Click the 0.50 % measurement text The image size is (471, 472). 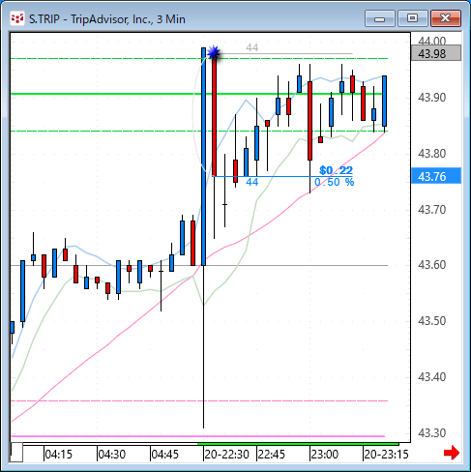(335, 182)
